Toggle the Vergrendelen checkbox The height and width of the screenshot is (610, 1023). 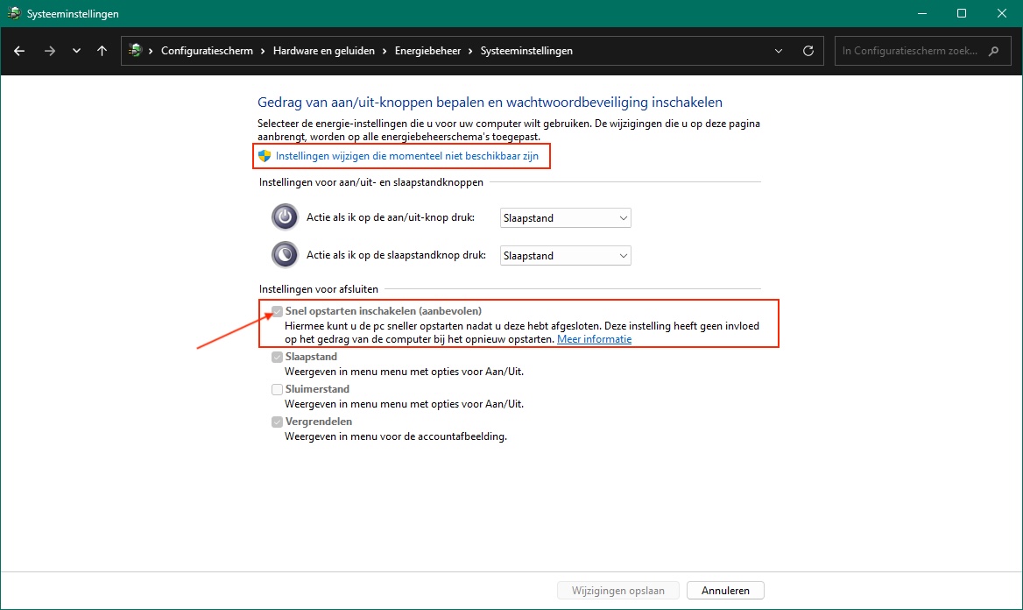click(x=278, y=422)
